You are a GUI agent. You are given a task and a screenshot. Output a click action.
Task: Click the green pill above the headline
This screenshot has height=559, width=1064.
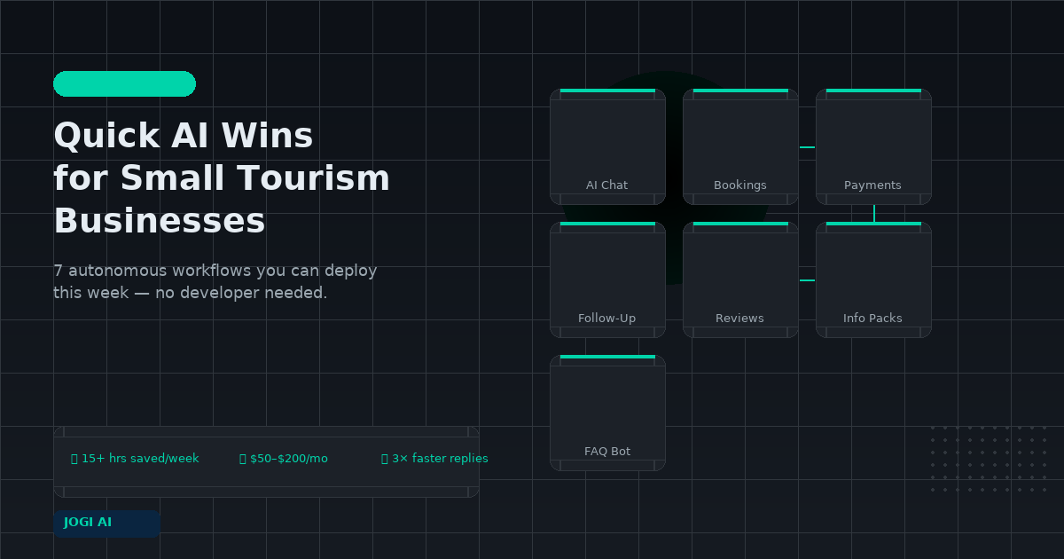click(x=124, y=83)
